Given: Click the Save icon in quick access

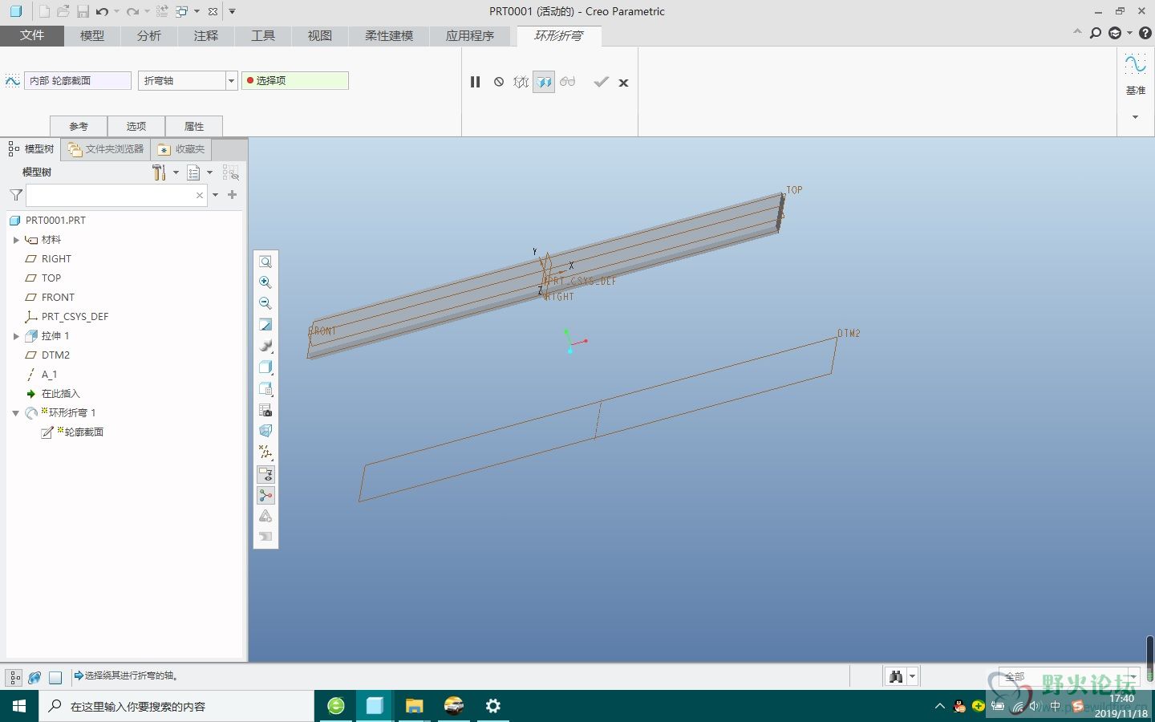Looking at the screenshot, I should coord(83,11).
